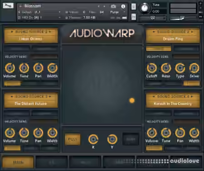This screenshot has width=204, height=171.
Task: Click Sound Source 3 Tune knob
Action: tap(24, 133)
